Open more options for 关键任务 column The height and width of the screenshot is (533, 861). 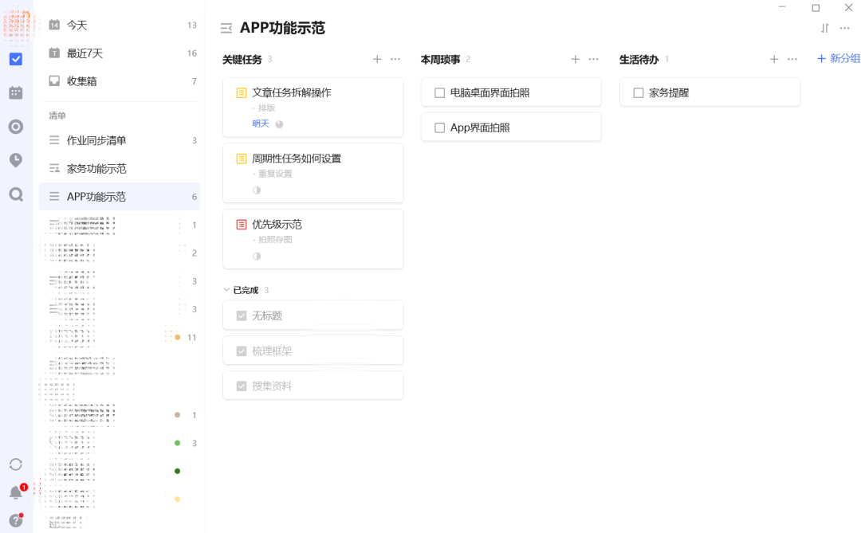pyautogui.click(x=395, y=59)
